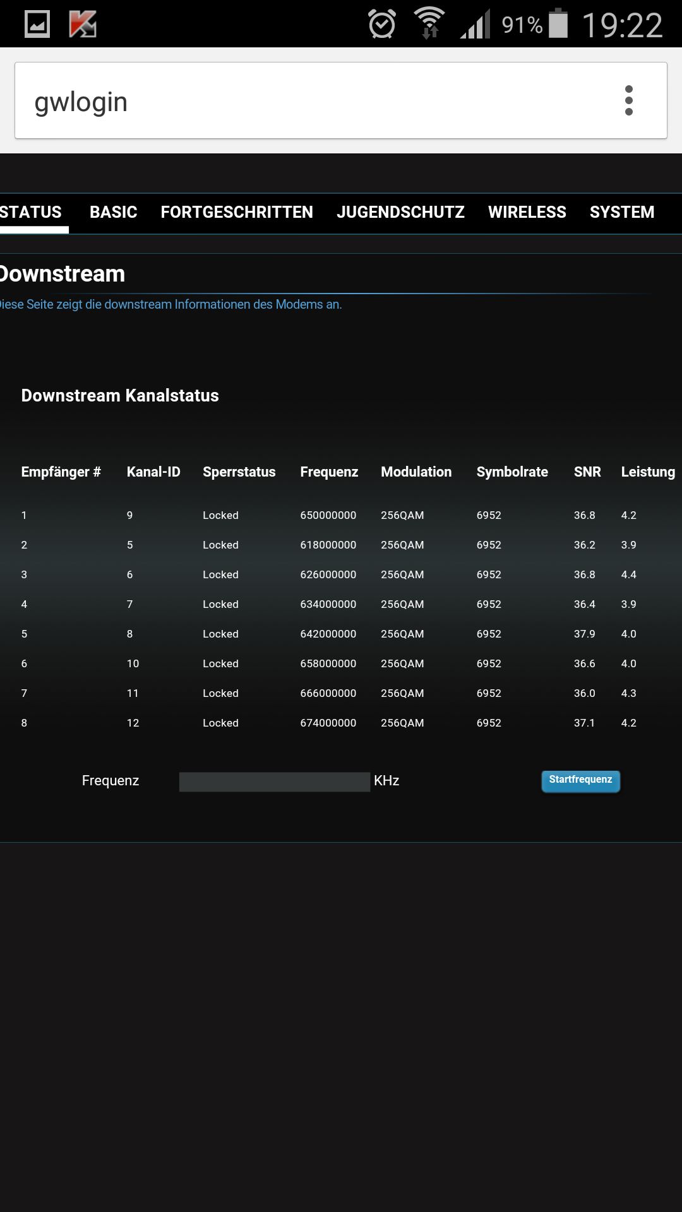Tap the mobile signal strength icon
Viewport: 682px width, 1212px height.
[x=476, y=25]
